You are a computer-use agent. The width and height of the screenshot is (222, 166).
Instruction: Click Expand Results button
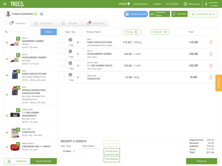point(43,161)
